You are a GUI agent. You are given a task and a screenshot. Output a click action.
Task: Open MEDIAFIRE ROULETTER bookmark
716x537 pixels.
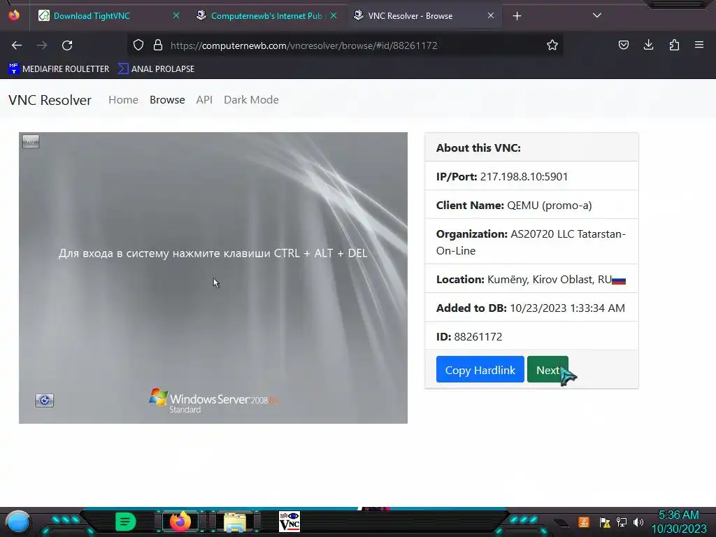pyautogui.click(x=59, y=69)
